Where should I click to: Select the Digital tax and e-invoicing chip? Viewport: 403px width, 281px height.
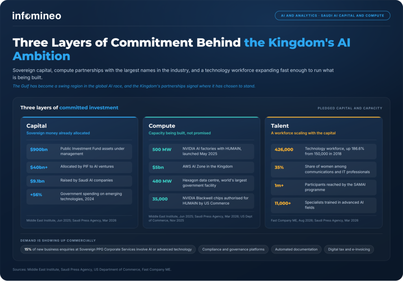click(x=349, y=249)
